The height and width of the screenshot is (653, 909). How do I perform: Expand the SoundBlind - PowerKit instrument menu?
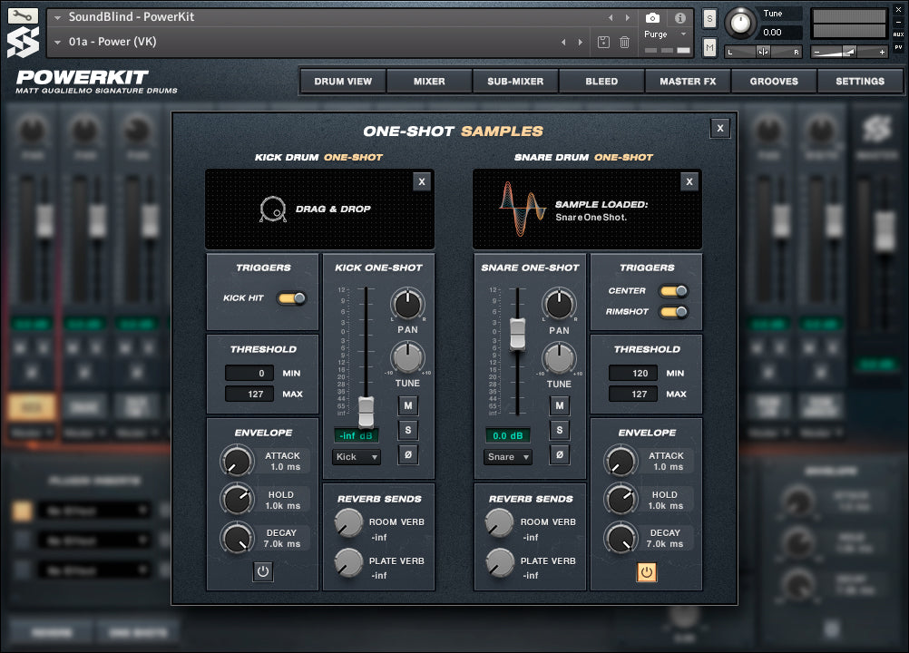(x=57, y=18)
